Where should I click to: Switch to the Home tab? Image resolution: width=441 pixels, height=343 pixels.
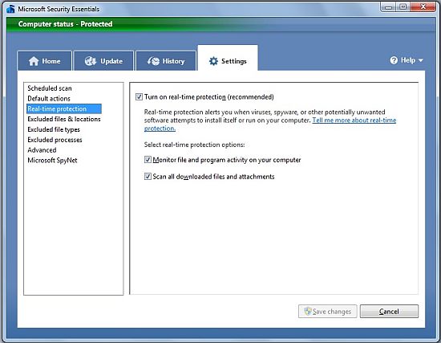point(44,60)
